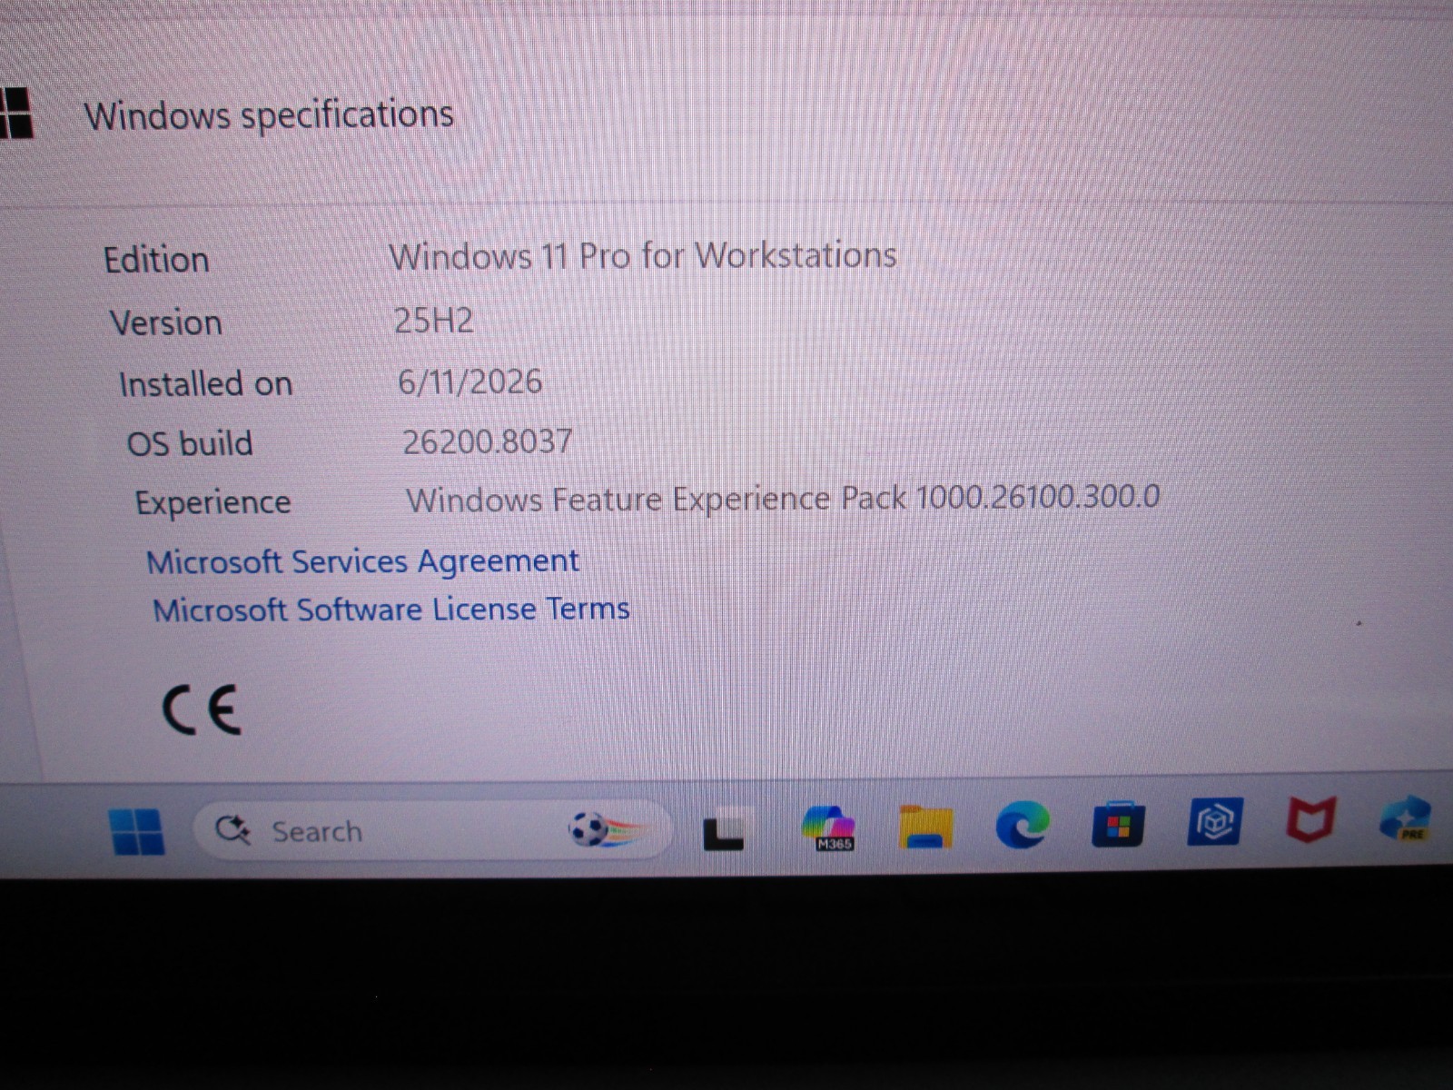Open the blue cube app on the taskbar
This screenshot has height=1090, width=1453.
(x=1215, y=821)
